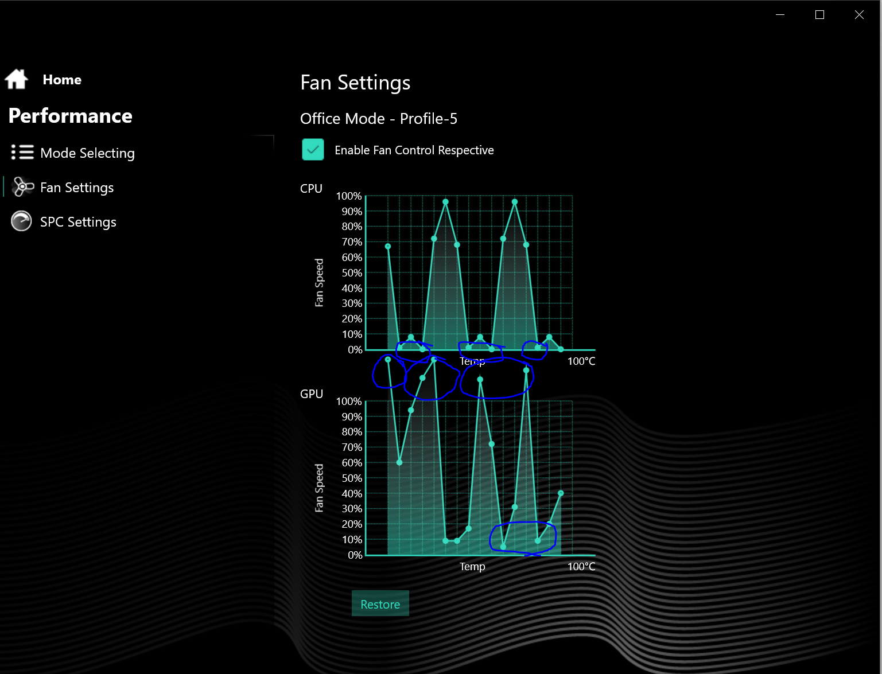Click the Fan Settings fan icon
The width and height of the screenshot is (882, 674).
[x=23, y=187]
